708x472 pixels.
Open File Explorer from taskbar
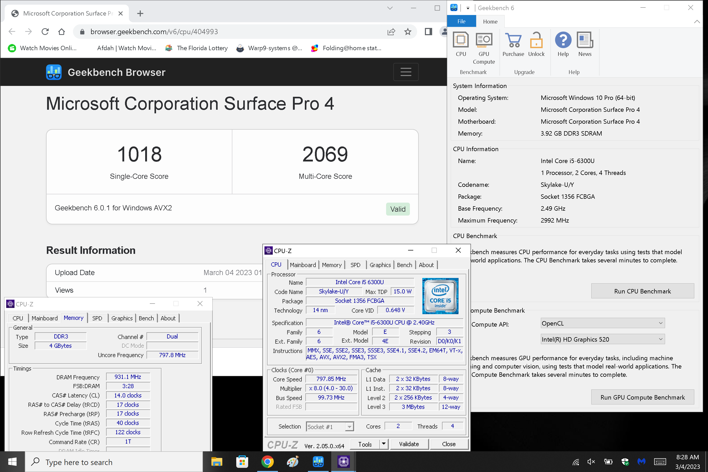(x=216, y=461)
